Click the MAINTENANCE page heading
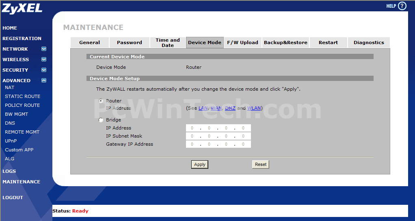 coord(93,28)
